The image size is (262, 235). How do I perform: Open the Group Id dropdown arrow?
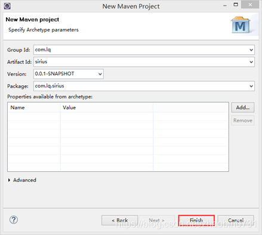pyautogui.click(x=251, y=50)
